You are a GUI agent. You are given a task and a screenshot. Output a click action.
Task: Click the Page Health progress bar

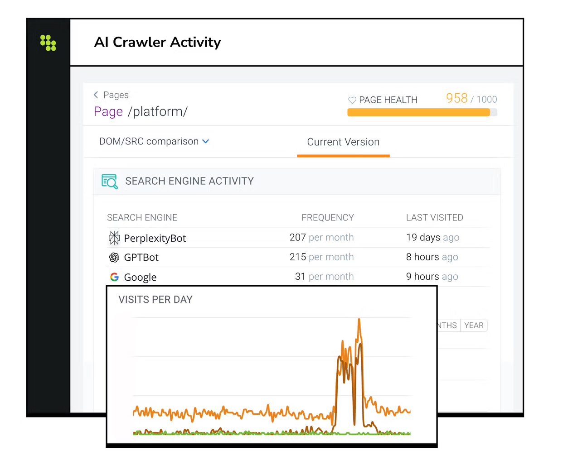point(422,112)
